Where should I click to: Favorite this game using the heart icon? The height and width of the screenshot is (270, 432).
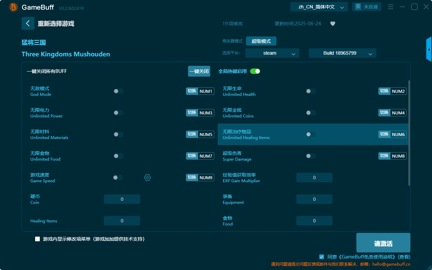pos(332,24)
